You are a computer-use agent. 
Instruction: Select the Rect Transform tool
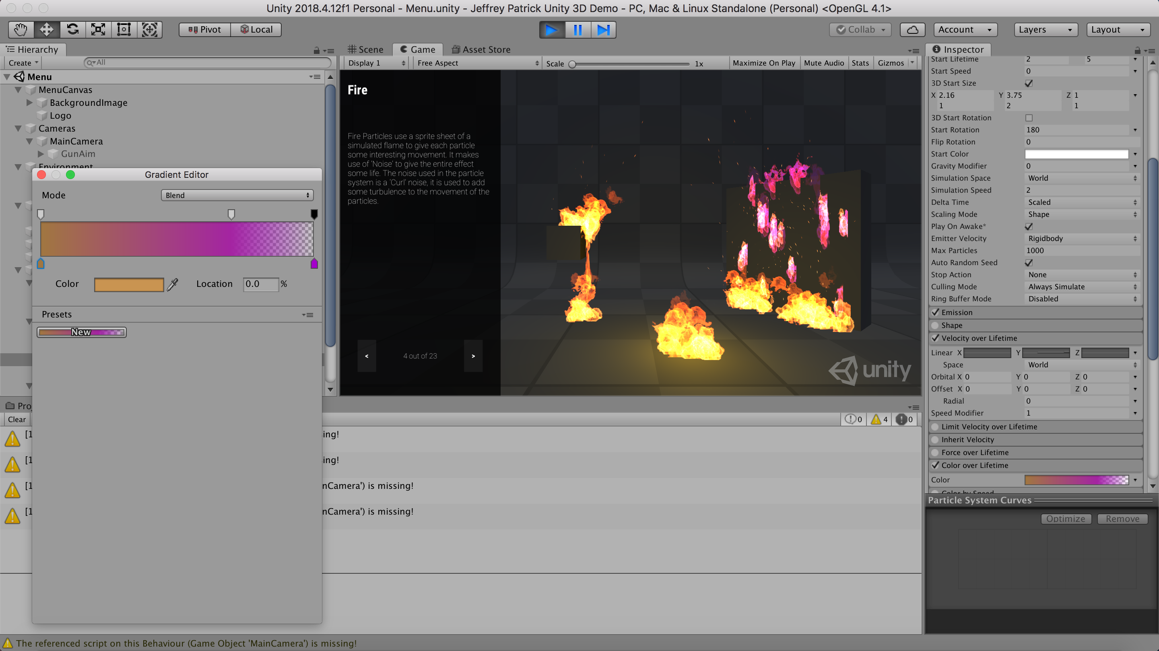click(x=124, y=30)
